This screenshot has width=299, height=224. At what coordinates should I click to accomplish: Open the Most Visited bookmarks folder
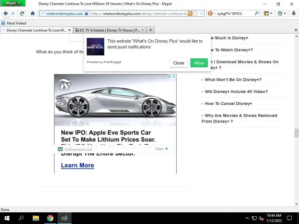[x=13, y=23]
